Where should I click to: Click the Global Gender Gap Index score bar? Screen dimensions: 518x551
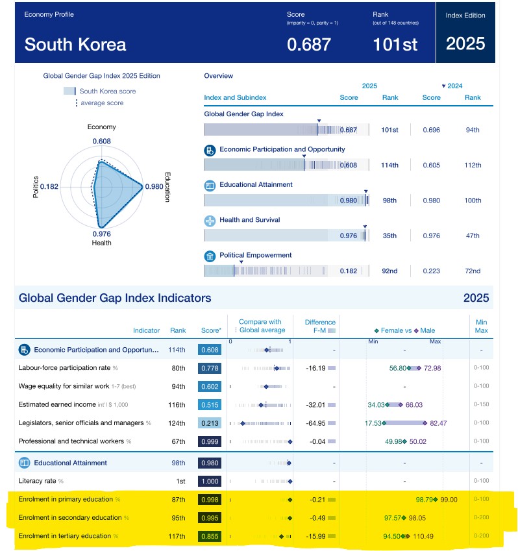pyautogui.click(x=286, y=130)
